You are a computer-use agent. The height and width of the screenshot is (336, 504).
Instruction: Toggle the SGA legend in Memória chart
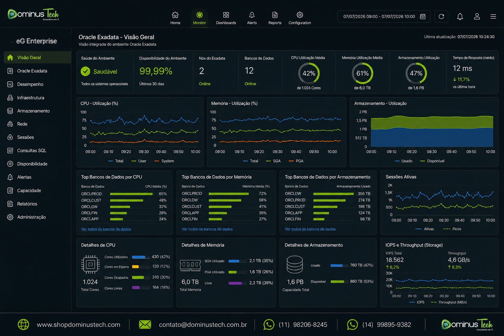coord(273,161)
